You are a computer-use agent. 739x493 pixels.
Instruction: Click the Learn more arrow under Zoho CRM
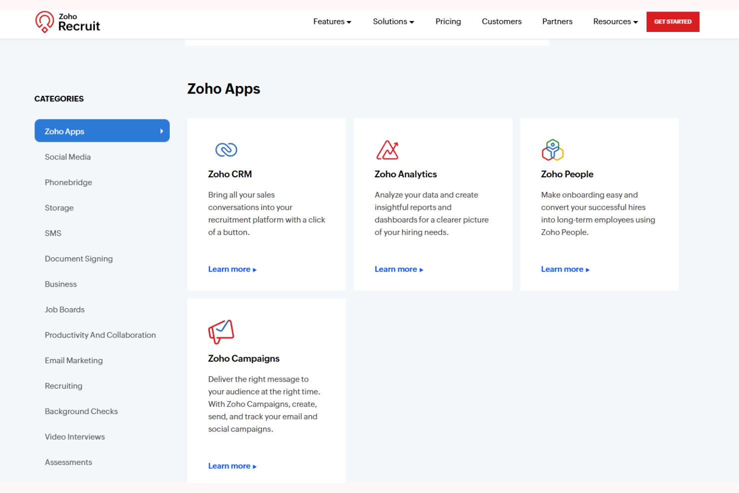[254, 269]
